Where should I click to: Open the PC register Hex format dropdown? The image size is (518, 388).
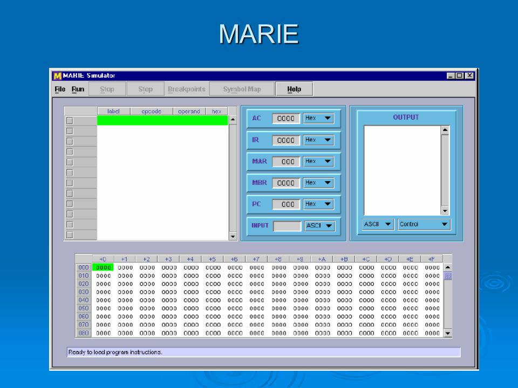point(318,204)
